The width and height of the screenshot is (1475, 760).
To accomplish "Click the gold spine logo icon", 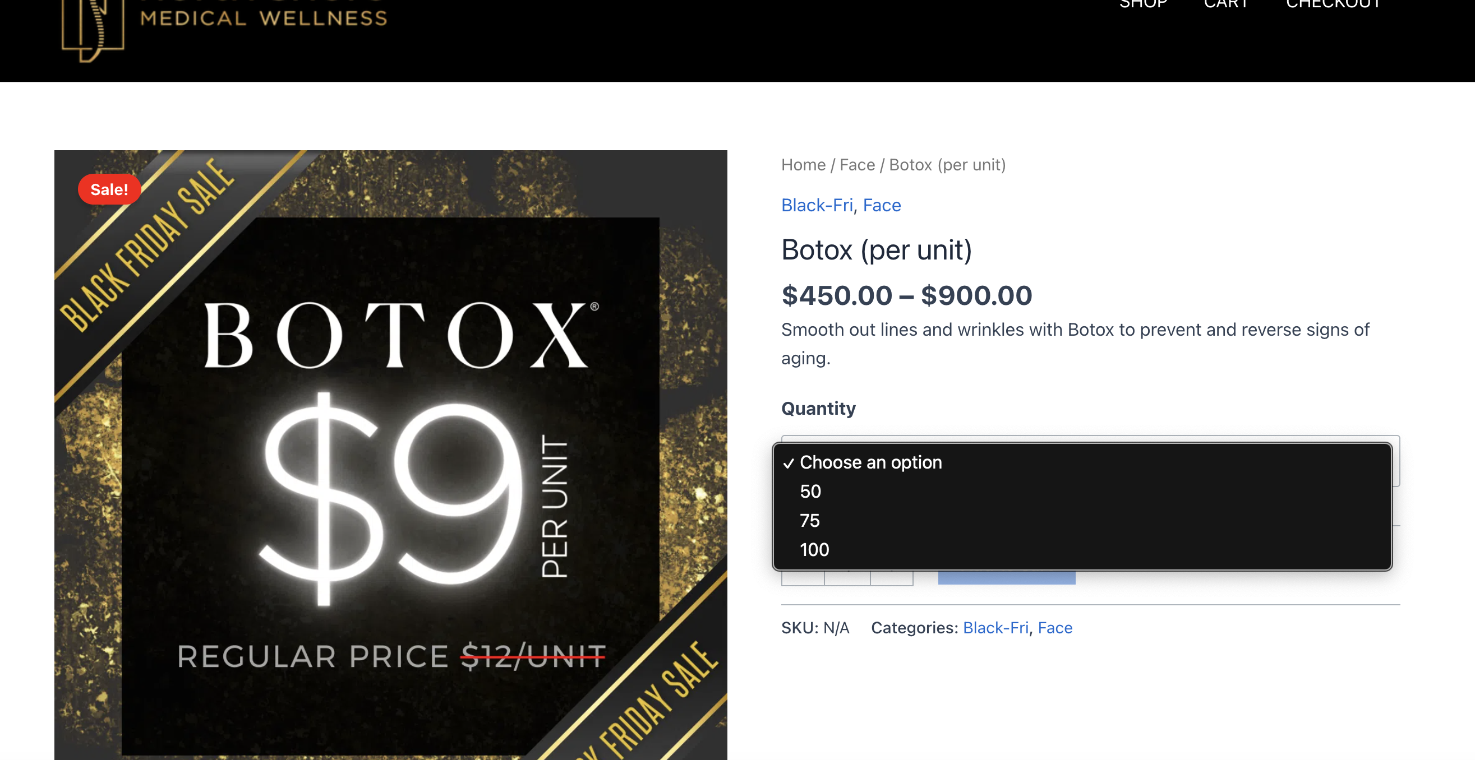I will [x=93, y=29].
